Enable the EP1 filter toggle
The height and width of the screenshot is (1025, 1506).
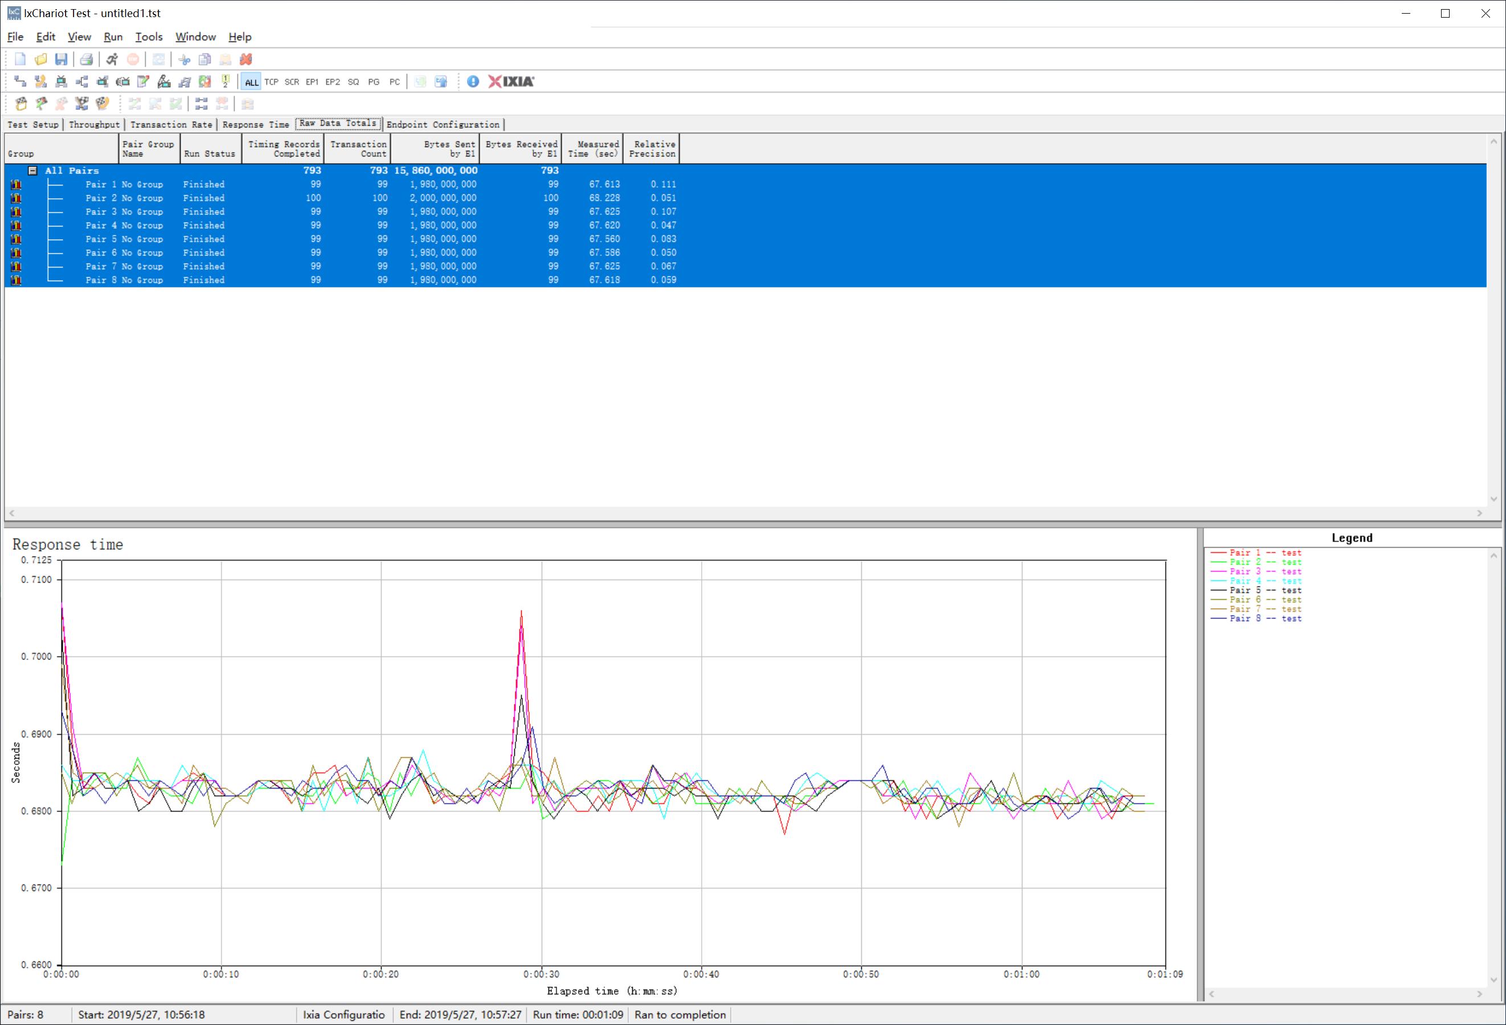(312, 83)
